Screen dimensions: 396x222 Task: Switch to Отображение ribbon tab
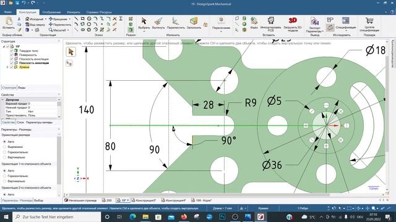click(51, 12)
